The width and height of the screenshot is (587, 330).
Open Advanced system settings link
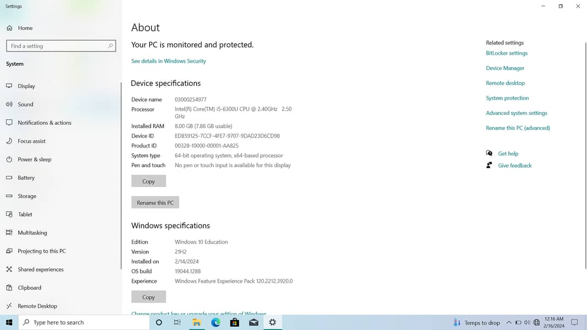[517, 113]
